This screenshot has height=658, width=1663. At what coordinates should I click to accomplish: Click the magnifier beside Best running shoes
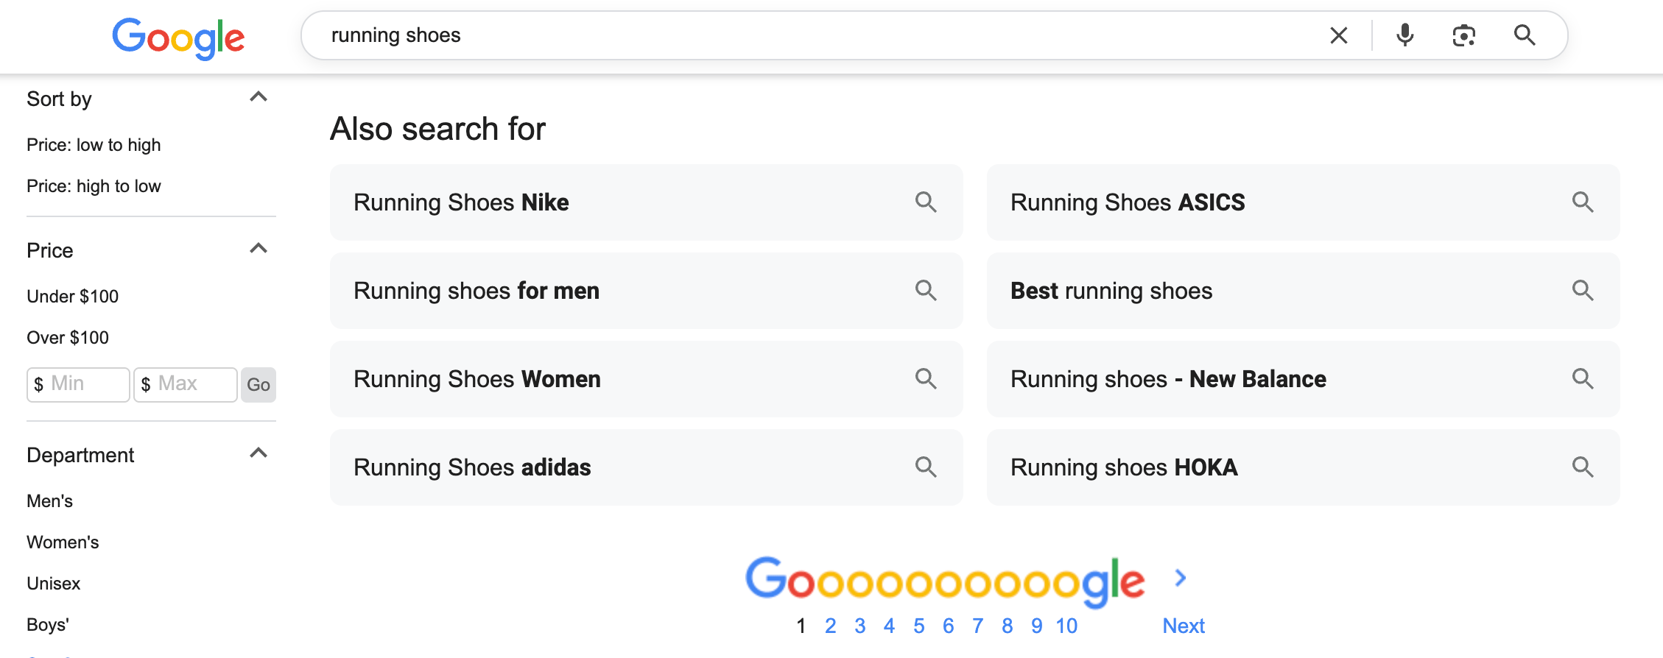(1583, 291)
